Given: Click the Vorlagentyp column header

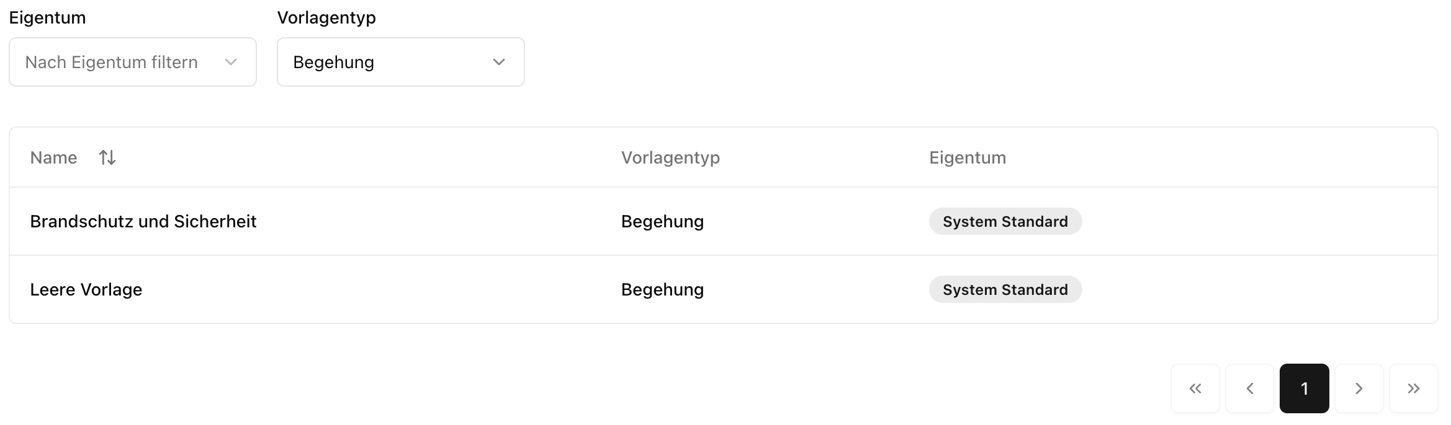Looking at the screenshot, I should [x=670, y=157].
